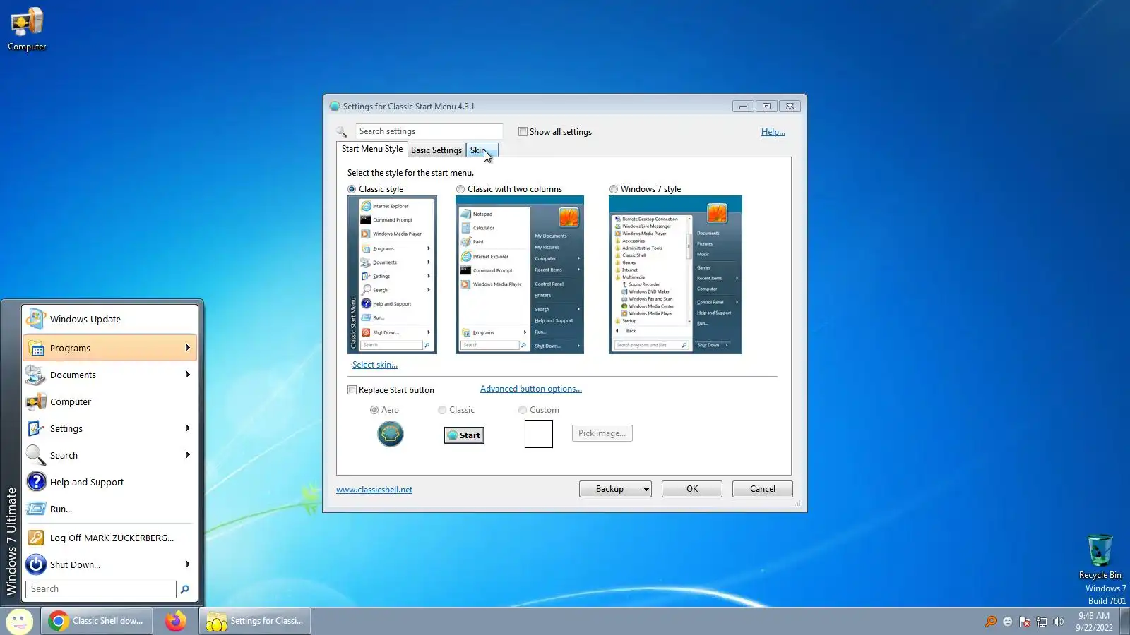
Task: Visit the www.classicshell.net link
Action: tap(374, 490)
